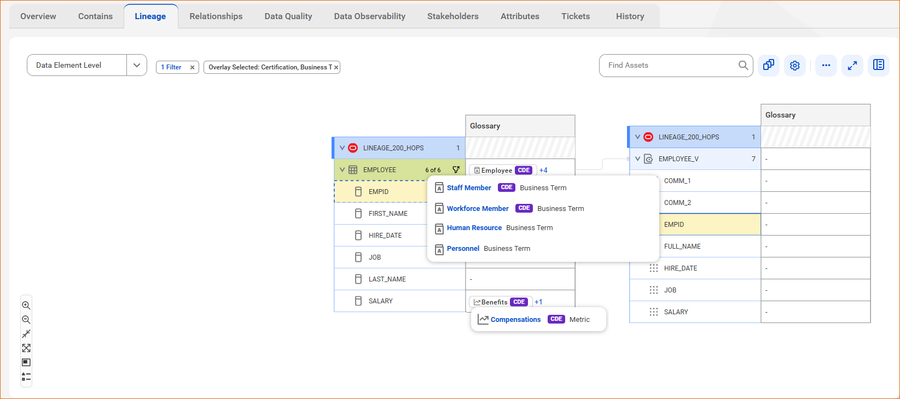Click the EMPLOYEE table filter icon
The height and width of the screenshot is (399, 900).
(456, 169)
